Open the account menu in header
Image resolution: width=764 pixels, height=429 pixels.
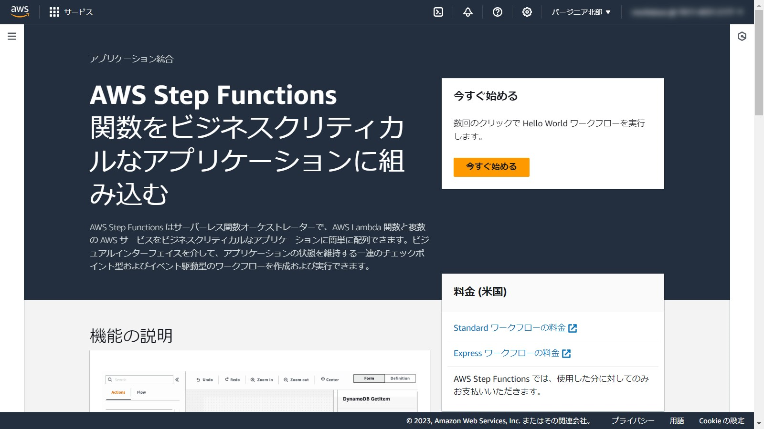point(687,12)
